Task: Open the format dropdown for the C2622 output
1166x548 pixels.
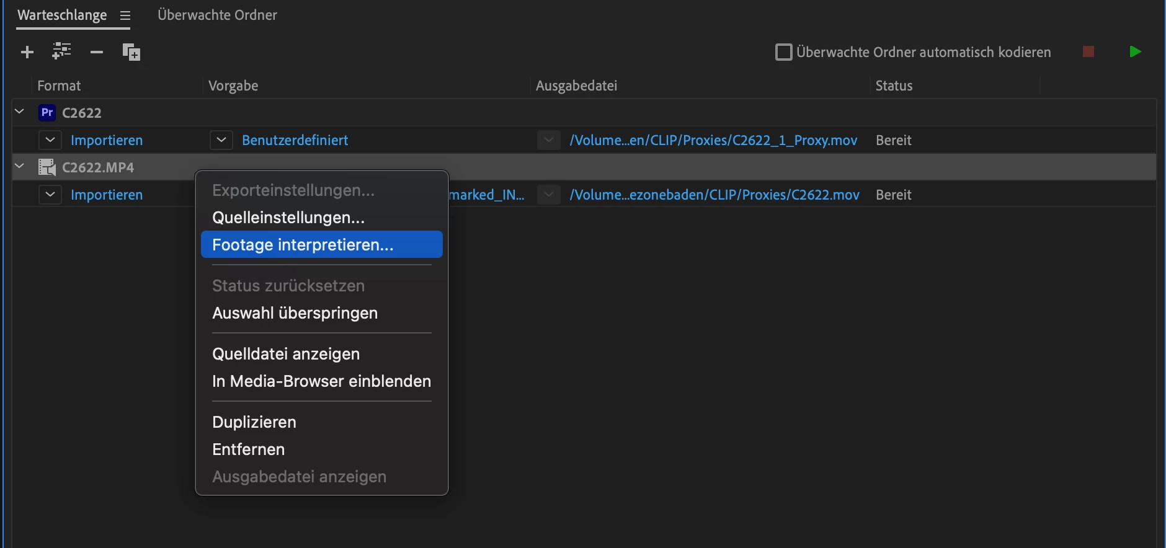Action: (50, 140)
